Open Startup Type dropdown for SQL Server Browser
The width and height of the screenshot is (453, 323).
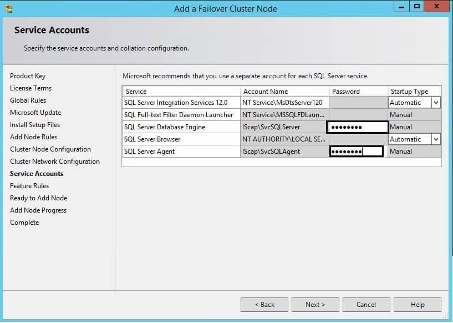(436, 139)
